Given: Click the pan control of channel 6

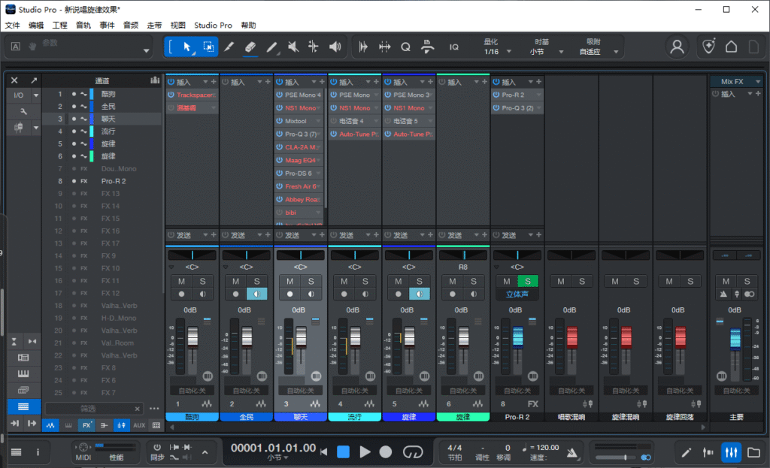Looking at the screenshot, I should [463, 255].
